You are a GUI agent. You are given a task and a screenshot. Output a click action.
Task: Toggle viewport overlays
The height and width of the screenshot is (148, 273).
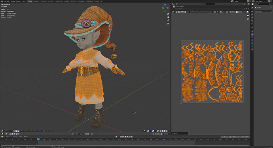[x=153, y=131]
